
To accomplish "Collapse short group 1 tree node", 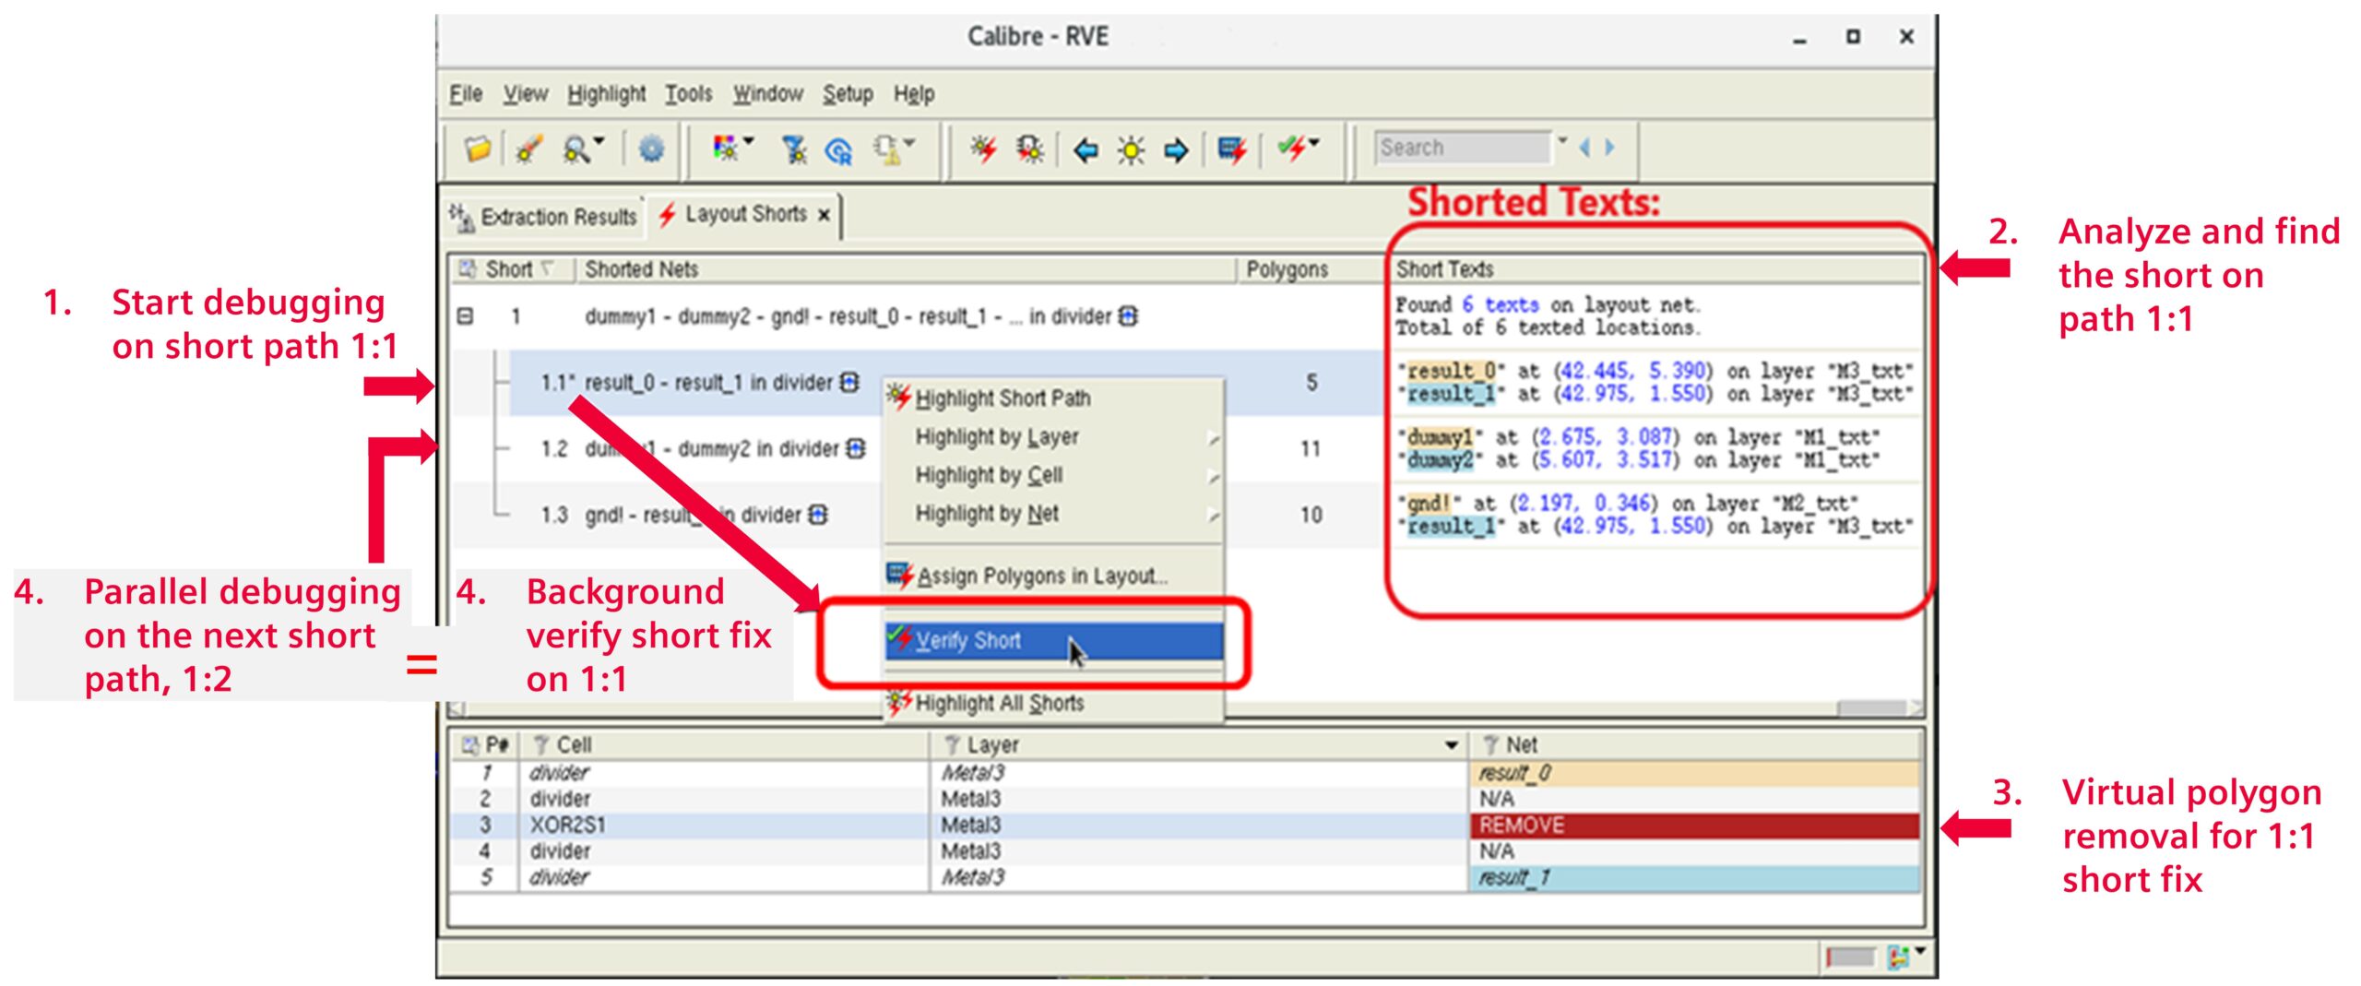I will [466, 316].
